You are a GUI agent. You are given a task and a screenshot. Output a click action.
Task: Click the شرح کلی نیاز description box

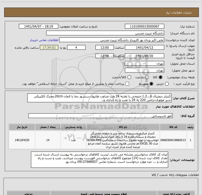(99, 98)
